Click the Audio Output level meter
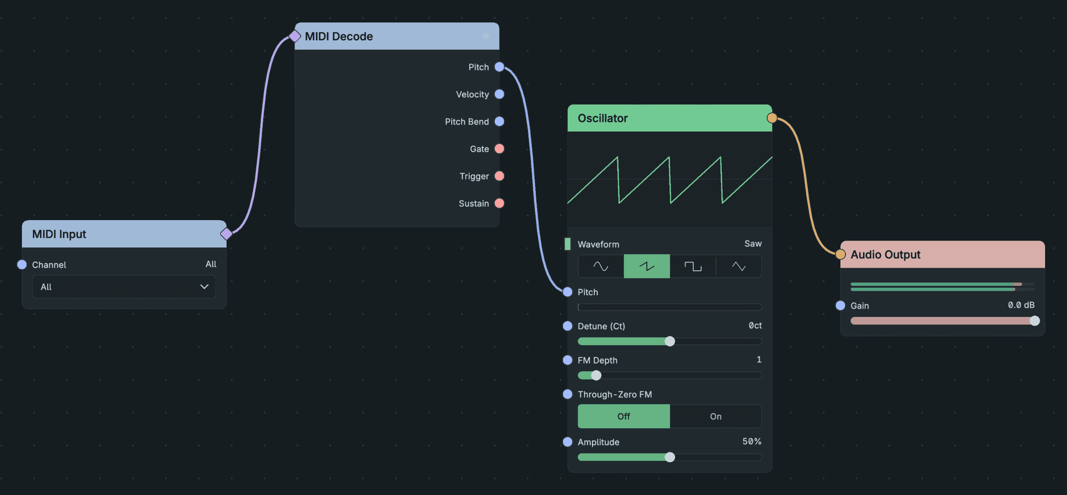 coord(942,287)
